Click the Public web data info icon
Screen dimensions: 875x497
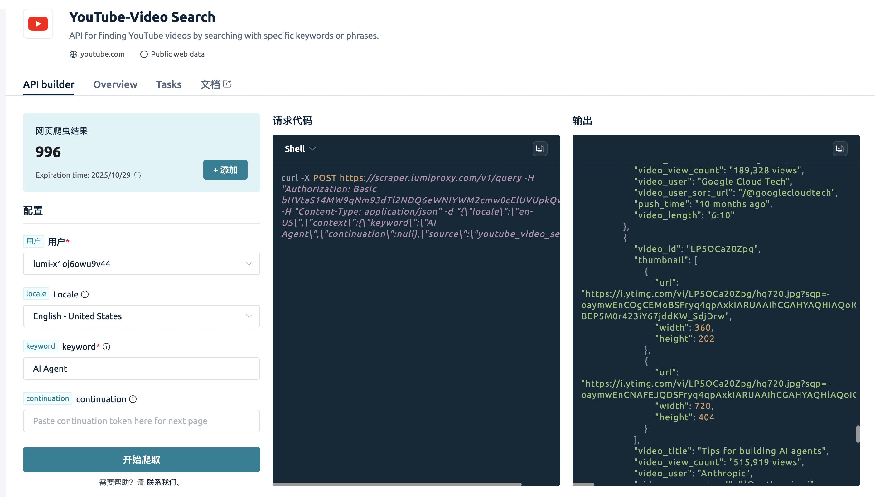(144, 54)
